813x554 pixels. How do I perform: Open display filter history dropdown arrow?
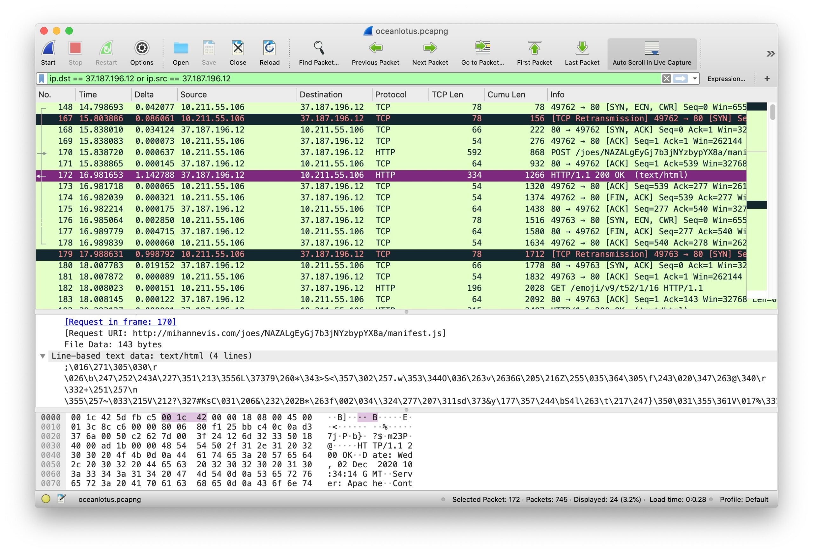(695, 78)
